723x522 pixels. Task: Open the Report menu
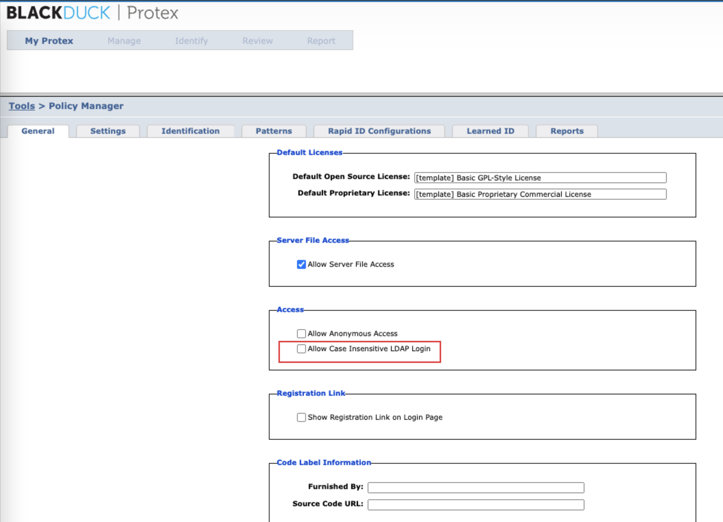point(321,41)
